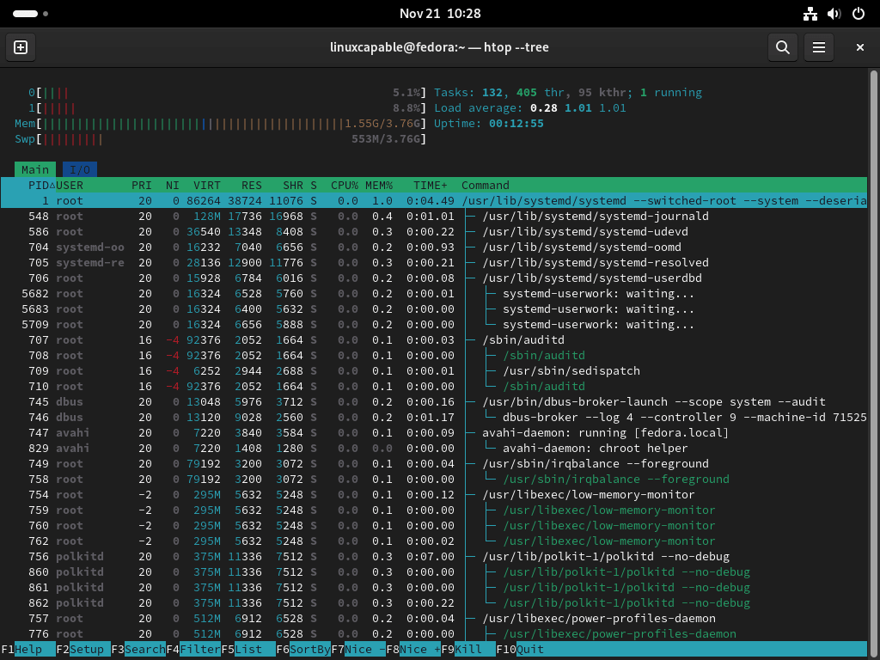Sort processes by the CPU% column
This screenshot has width=880, height=660.
(x=343, y=185)
